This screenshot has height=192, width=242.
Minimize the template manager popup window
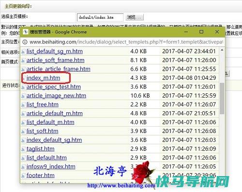pos(186,32)
